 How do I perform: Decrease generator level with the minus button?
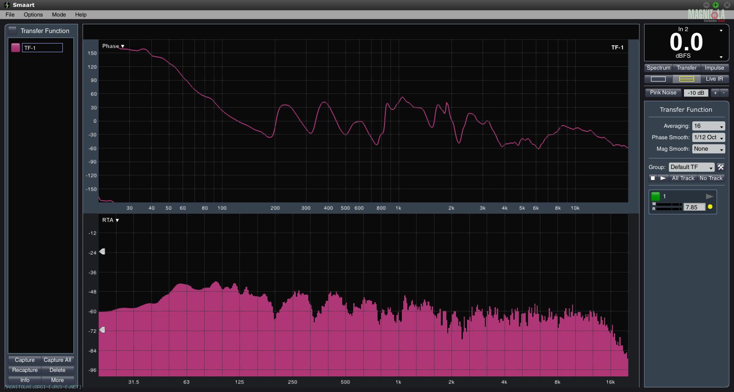coord(724,93)
